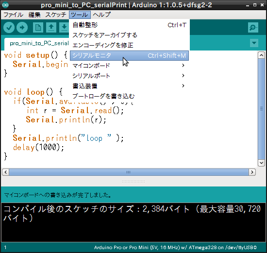Expand the マイコンボード submenu

pos(129,66)
